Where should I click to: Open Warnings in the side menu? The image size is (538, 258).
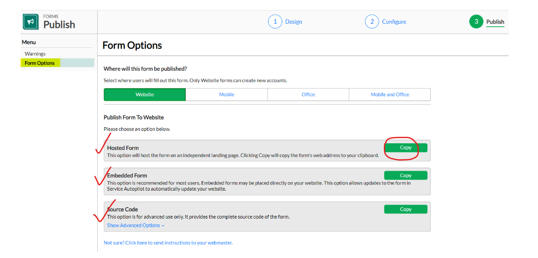35,54
